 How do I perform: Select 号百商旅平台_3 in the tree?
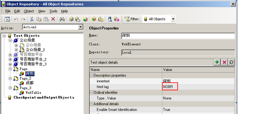tap(33, 64)
